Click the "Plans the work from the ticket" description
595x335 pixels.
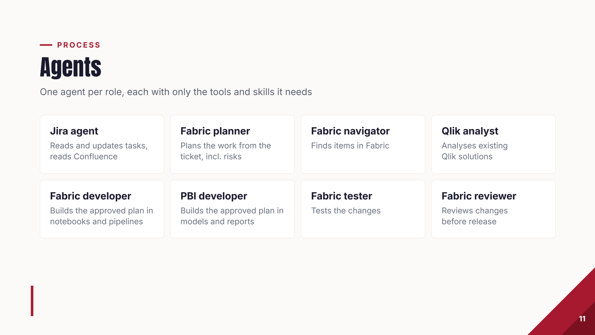tap(226, 151)
